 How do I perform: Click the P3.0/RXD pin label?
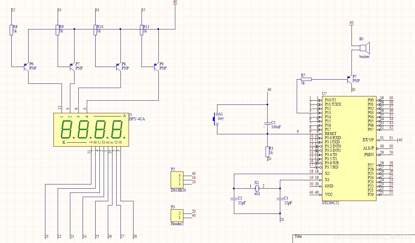(x=332, y=138)
